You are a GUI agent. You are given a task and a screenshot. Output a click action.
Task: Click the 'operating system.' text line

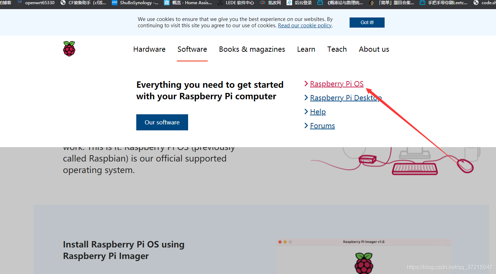99,171
